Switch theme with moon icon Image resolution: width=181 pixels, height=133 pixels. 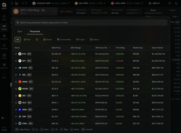176,3
